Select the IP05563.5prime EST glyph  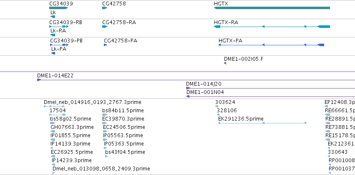(x=105, y=140)
